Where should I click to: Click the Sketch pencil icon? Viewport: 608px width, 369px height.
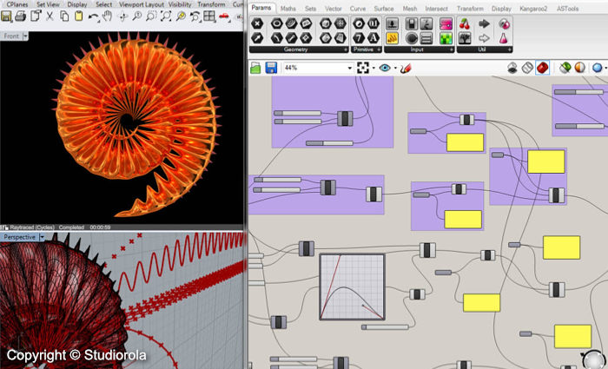click(406, 69)
